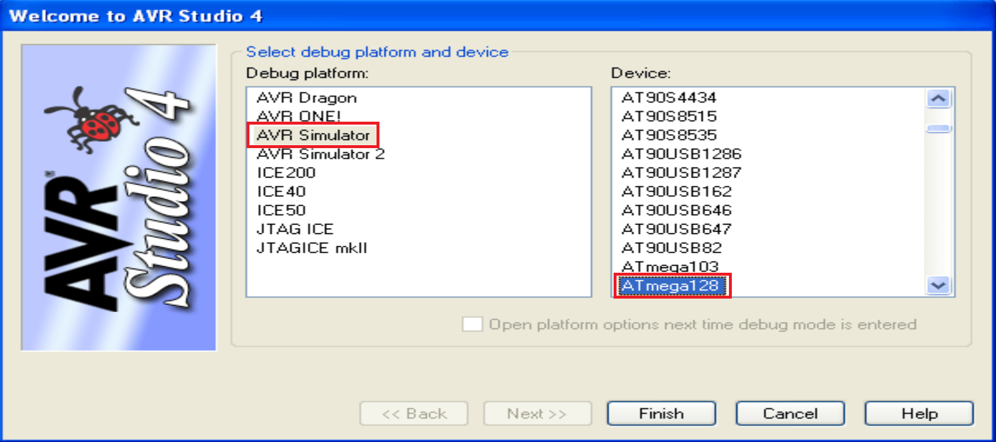Choose AVR Simulator in platform list
Image resolution: width=996 pixels, height=442 pixels.
pos(313,135)
